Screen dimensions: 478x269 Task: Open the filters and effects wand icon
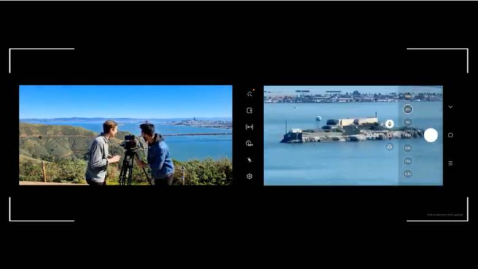point(249,94)
